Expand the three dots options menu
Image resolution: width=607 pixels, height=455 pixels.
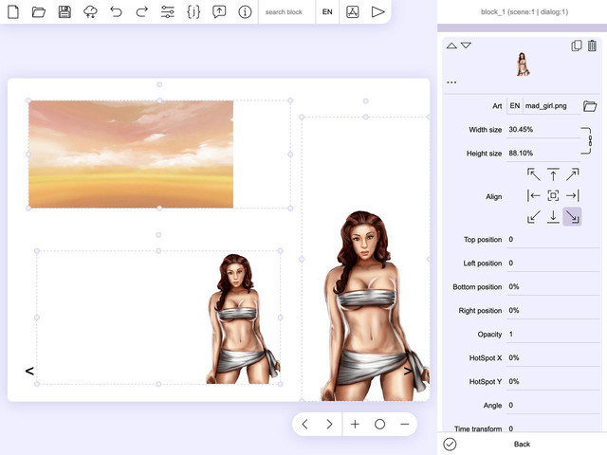451,82
